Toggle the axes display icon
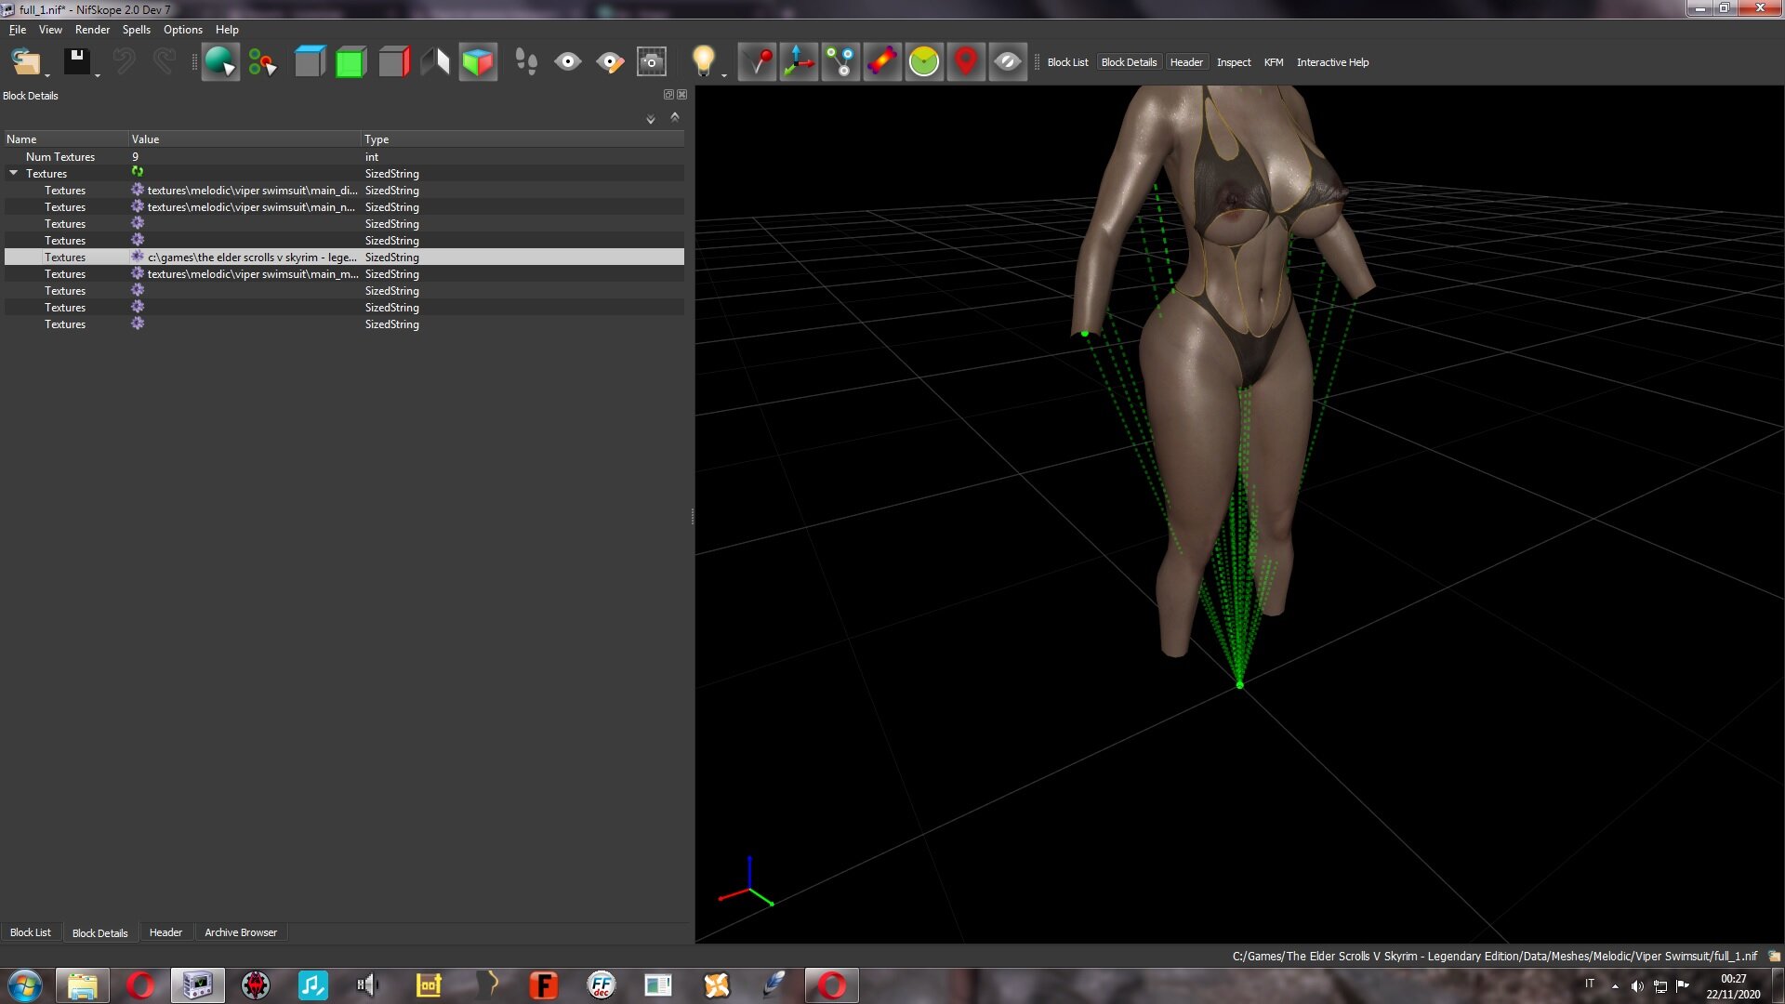The image size is (1785, 1004). click(799, 62)
